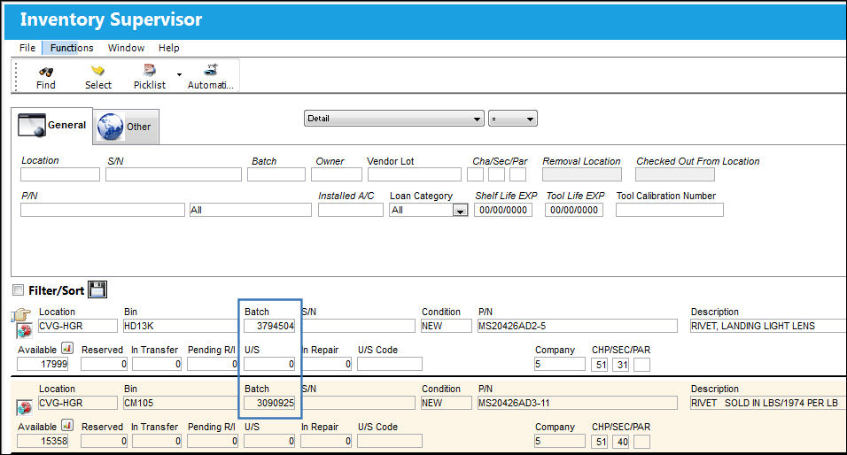Click the Tool Life EXP date field
The image size is (847, 455).
tap(573, 210)
